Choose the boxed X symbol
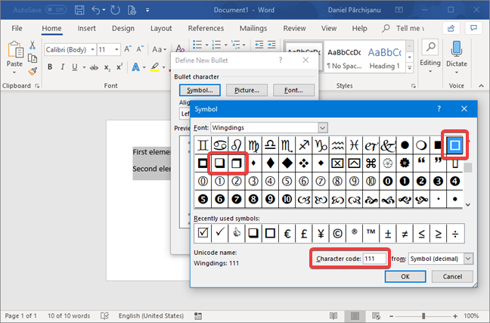 point(337,163)
